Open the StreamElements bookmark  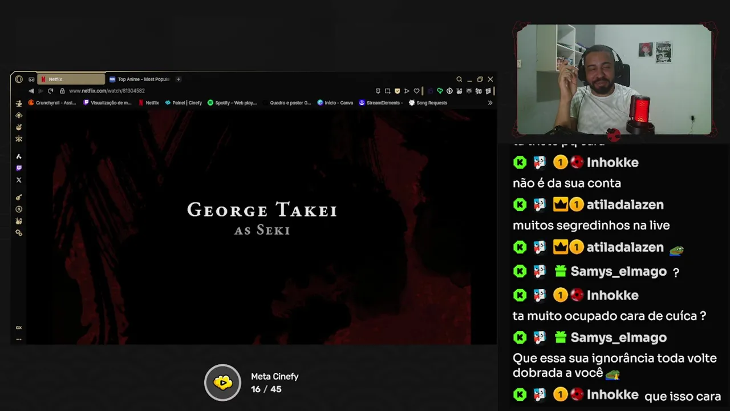coord(381,103)
